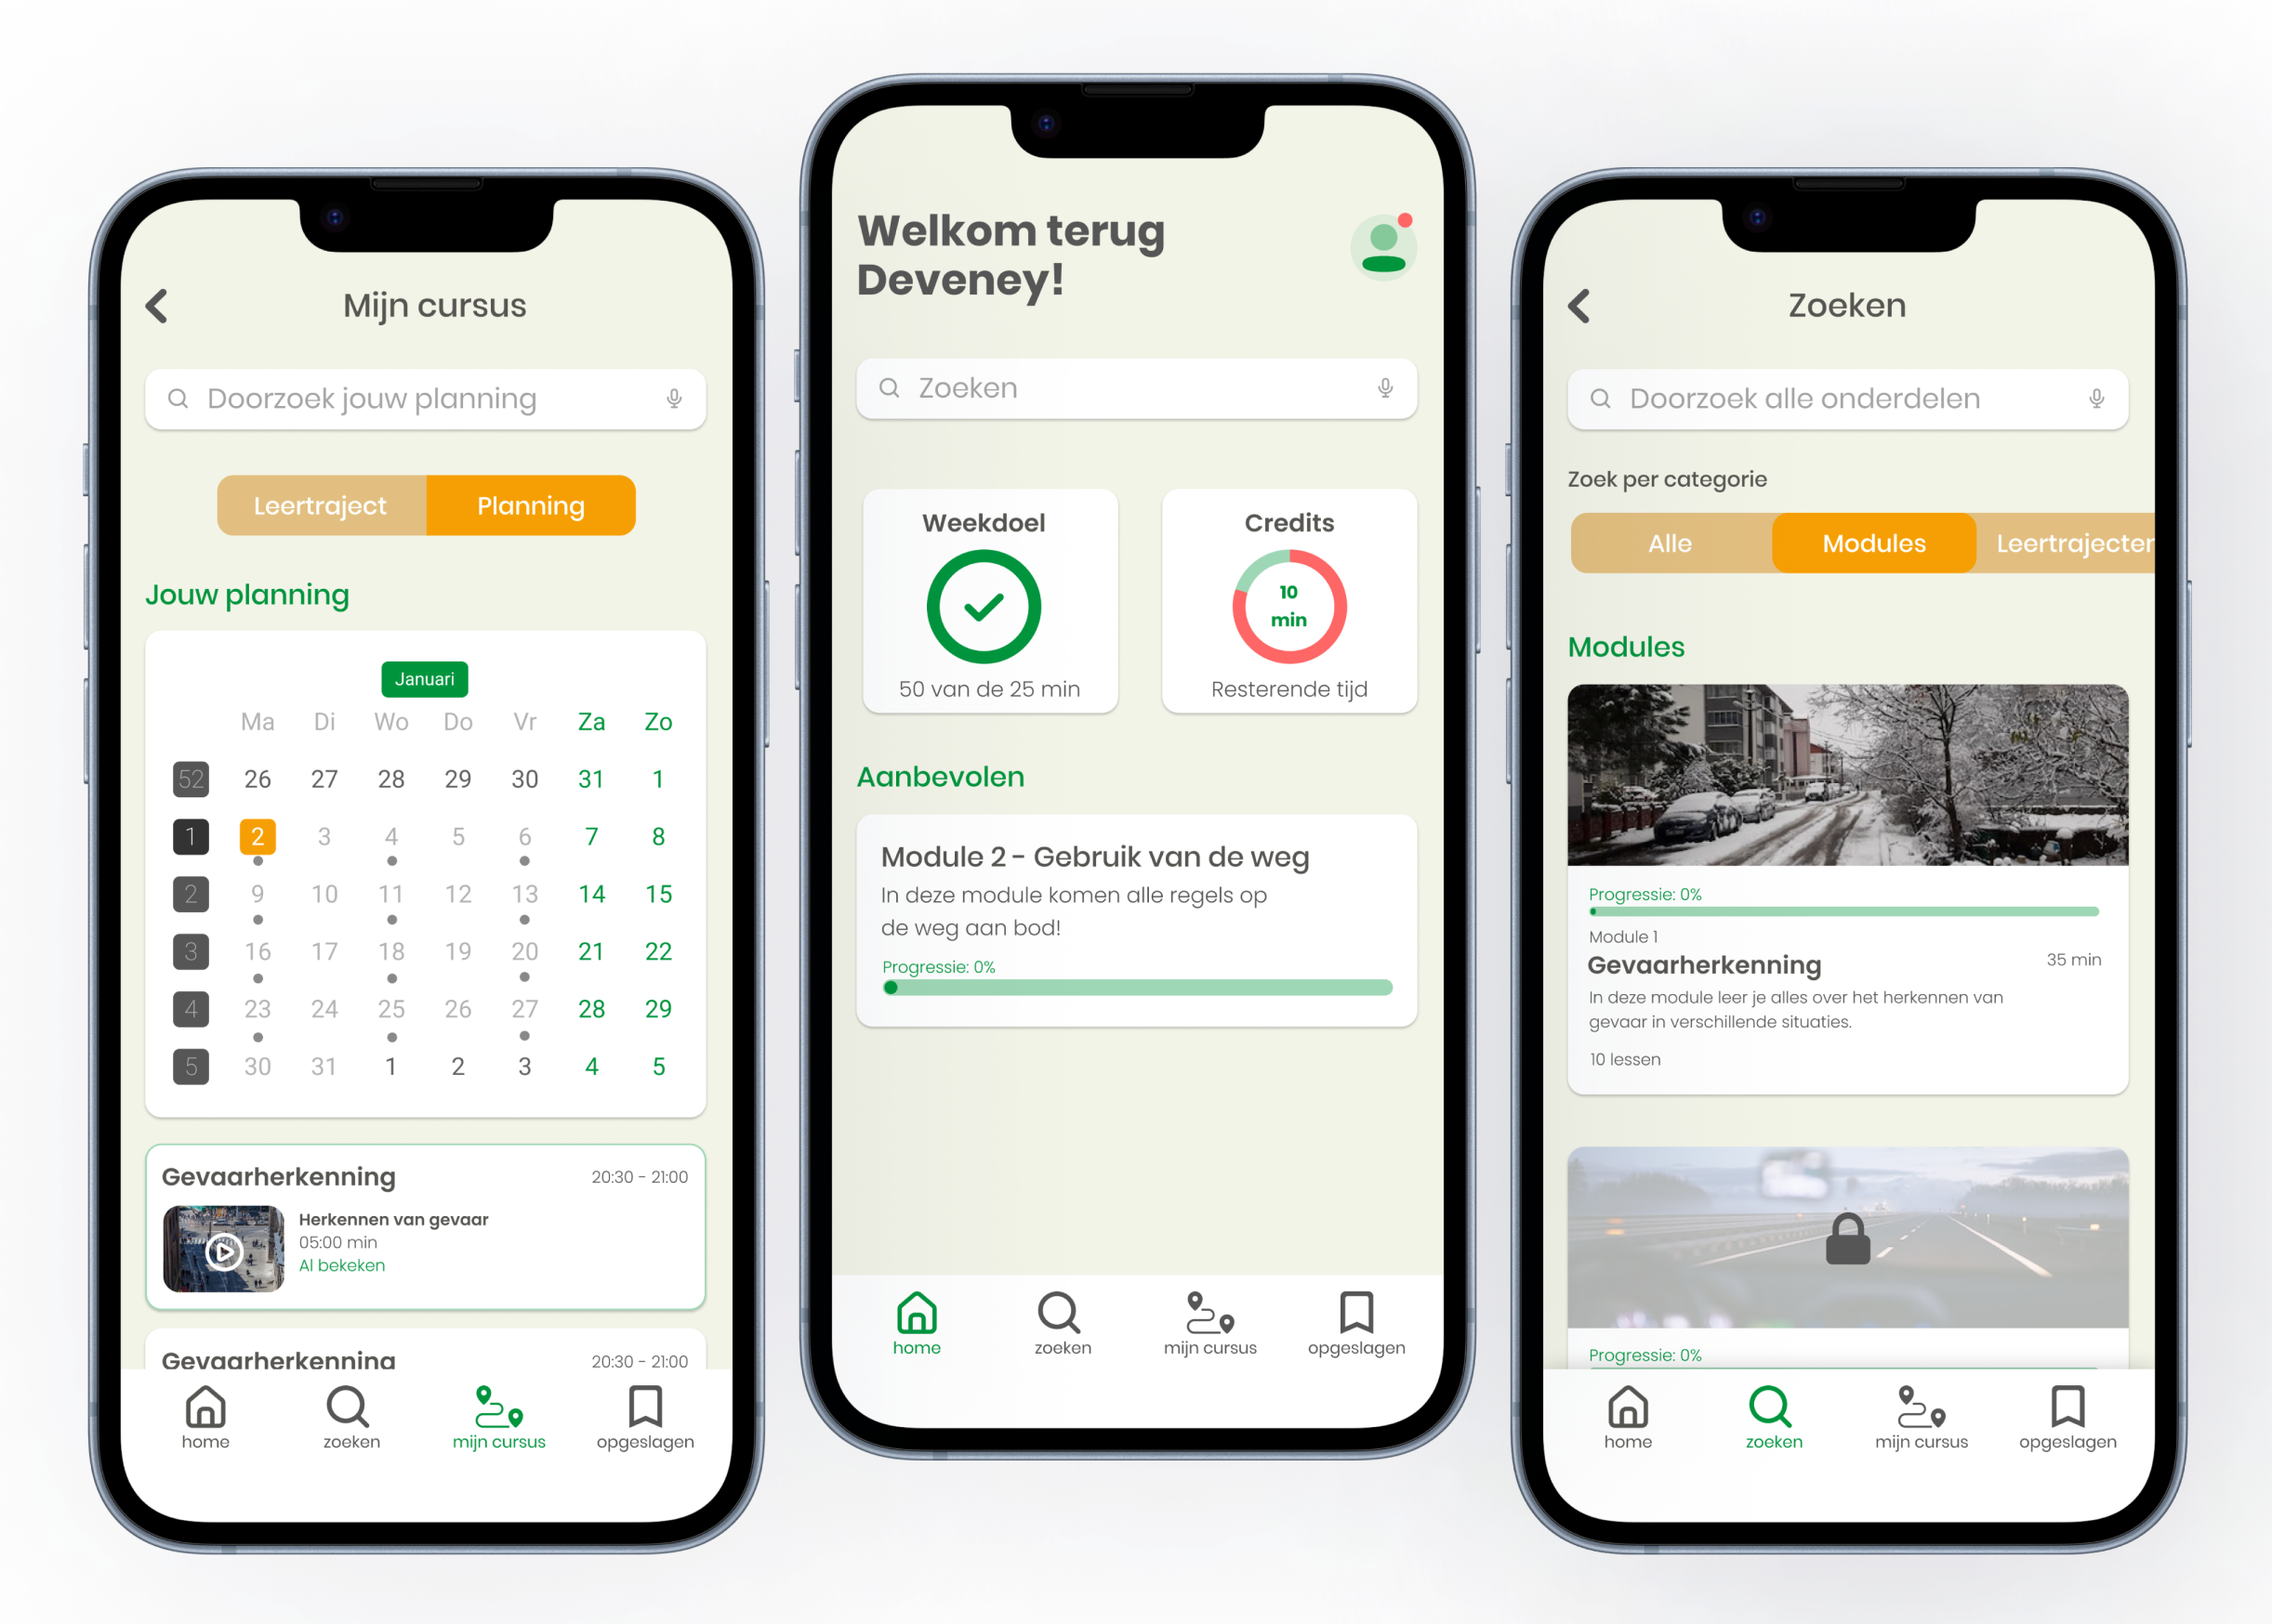Image resolution: width=2272 pixels, height=1624 pixels.
Task: Click January 2 date on calendar
Action: click(x=257, y=836)
